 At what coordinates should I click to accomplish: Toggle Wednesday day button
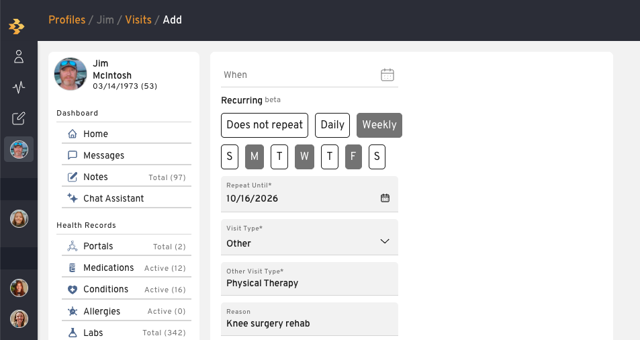point(304,157)
